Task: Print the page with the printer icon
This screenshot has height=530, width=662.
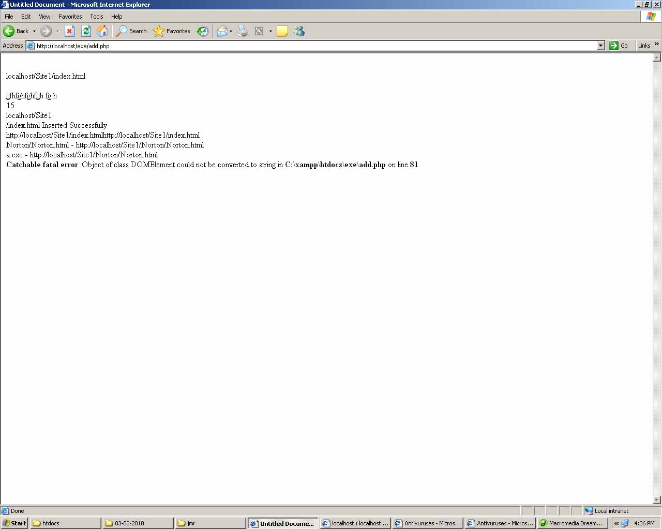Action: (243, 31)
